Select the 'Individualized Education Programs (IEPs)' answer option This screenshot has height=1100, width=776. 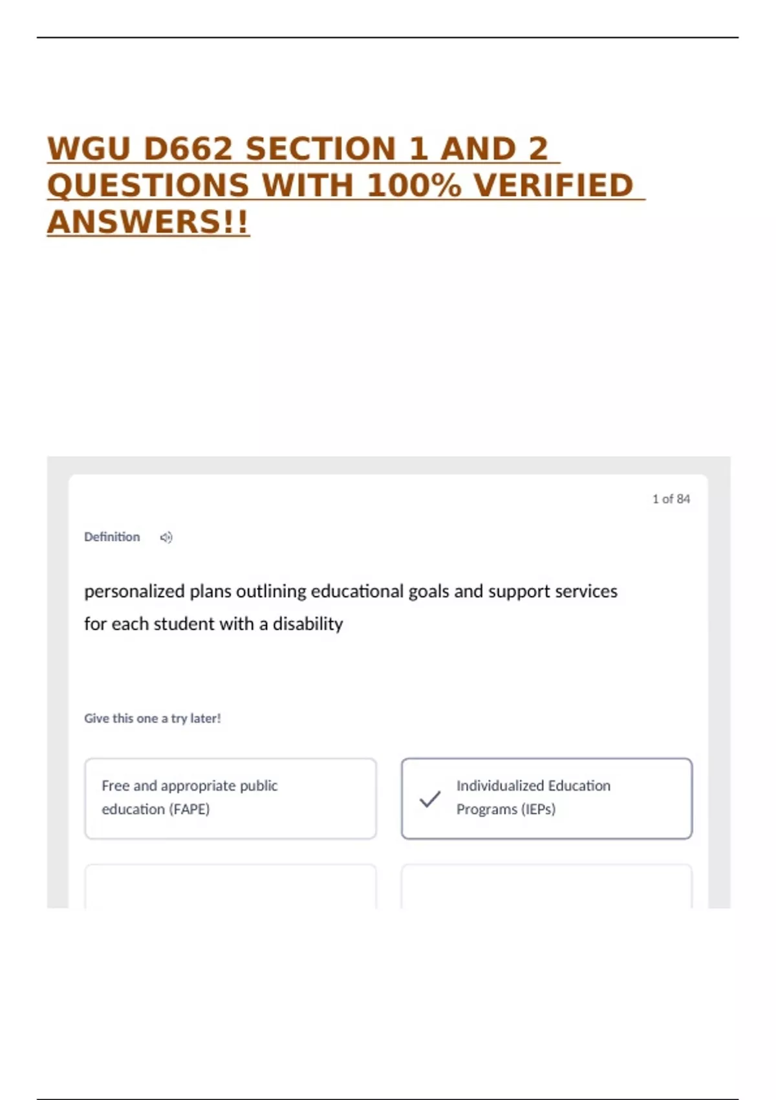tap(547, 798)
